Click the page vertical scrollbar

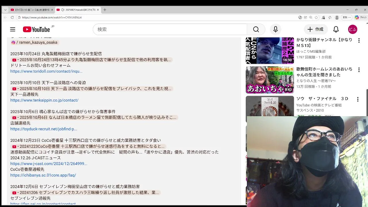tap(367, 103)
